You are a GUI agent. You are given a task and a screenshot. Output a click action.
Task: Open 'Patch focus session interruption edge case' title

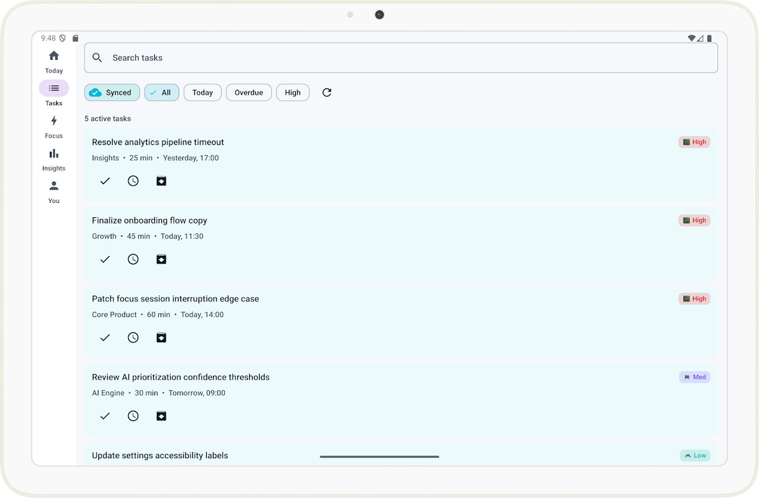tap(176, 299)
